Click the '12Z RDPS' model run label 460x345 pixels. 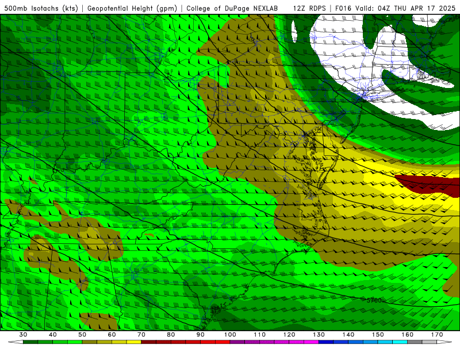click(309, 9)
